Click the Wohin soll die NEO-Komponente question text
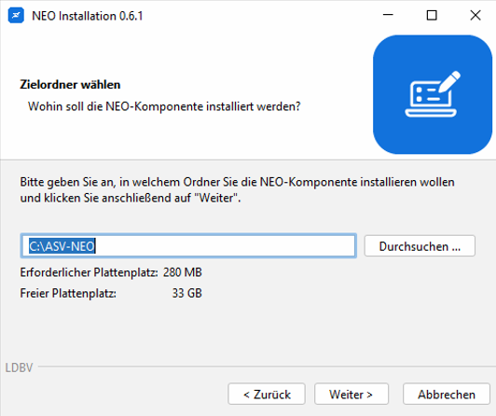This screenshot has height=416, width=496. [x=164, y=106]
